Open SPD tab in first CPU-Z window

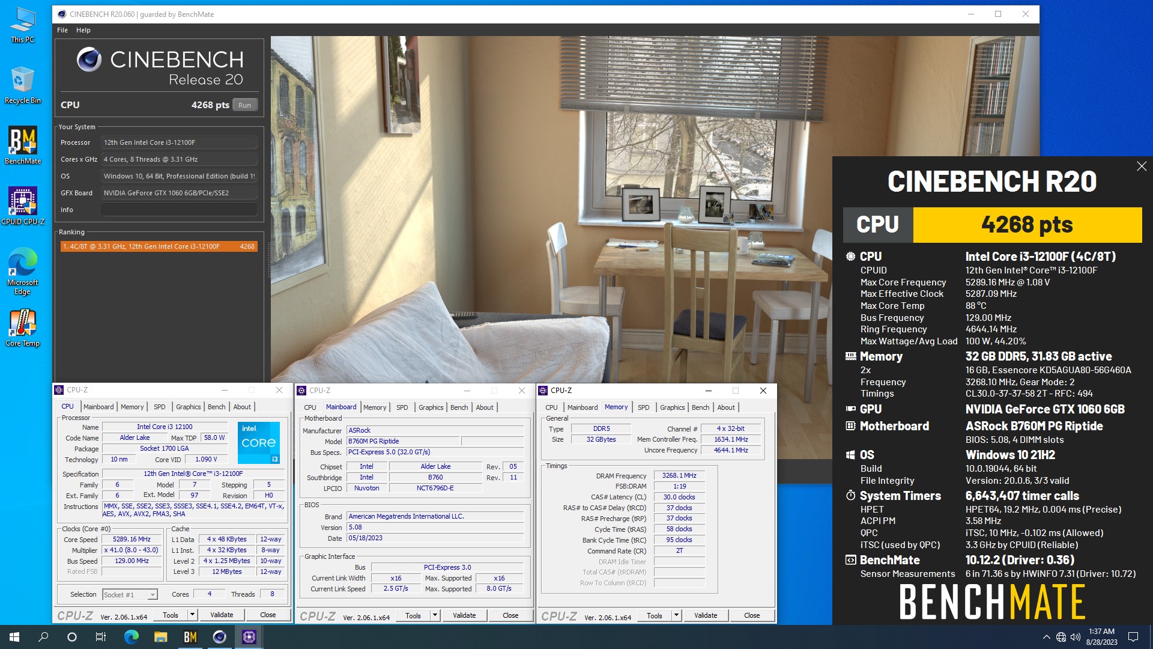point(159,407)
